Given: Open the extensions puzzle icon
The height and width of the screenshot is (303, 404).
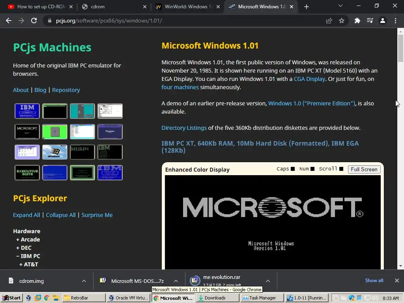Looking at the screenshot, I should (x=357, y=21).
